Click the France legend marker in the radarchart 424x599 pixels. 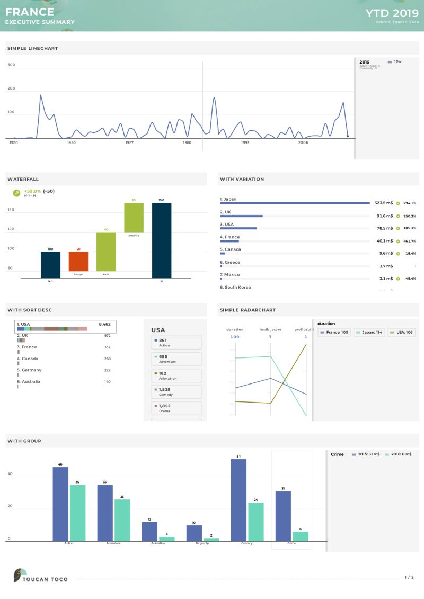(x=322, y=332)
